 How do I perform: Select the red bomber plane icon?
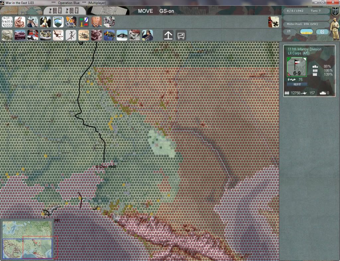[x=58, y=35]
